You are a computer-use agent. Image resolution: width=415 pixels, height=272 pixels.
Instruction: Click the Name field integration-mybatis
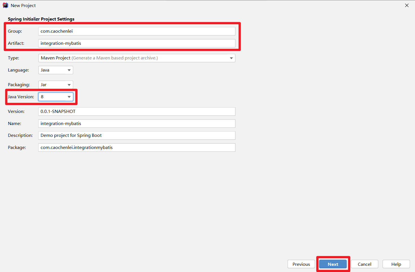tap(137, 124)
